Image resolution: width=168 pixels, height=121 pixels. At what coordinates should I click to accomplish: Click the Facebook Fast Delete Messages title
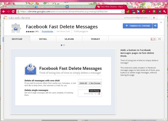pyautogui.click(x=62, y=26)
